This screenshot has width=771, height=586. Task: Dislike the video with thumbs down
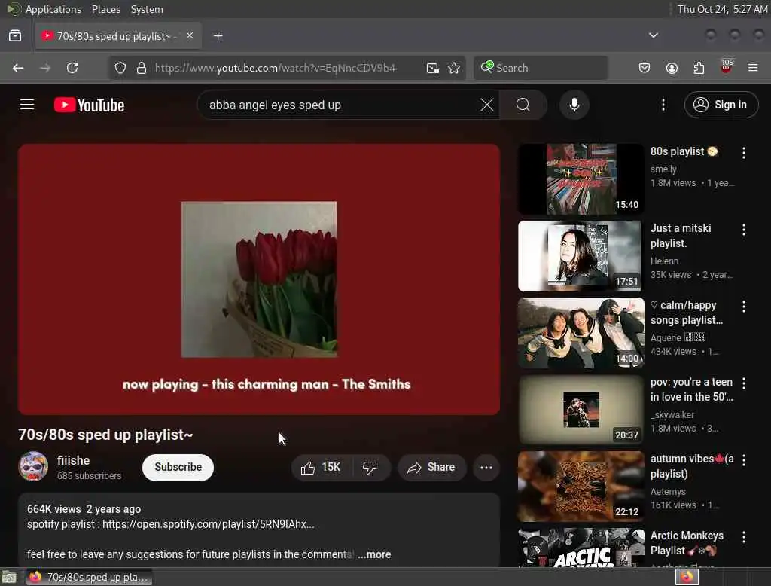370,468
